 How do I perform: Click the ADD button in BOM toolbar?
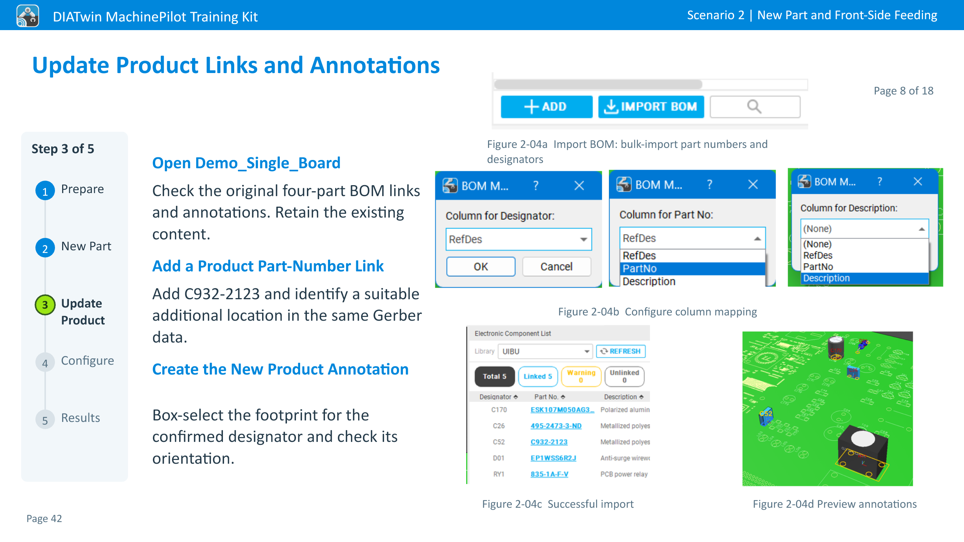point(546,107)
